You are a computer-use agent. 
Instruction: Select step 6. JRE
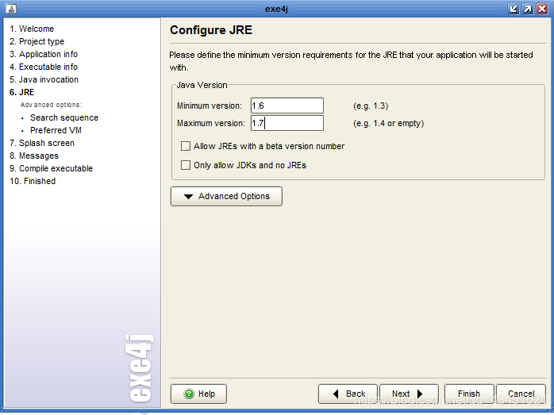[22, 92]
